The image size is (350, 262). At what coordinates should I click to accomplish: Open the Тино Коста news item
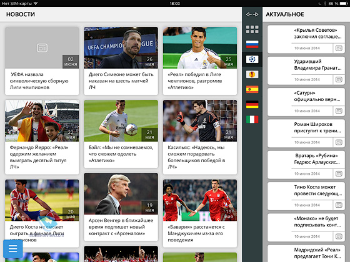pyautogui.click(x=306, y=196)
